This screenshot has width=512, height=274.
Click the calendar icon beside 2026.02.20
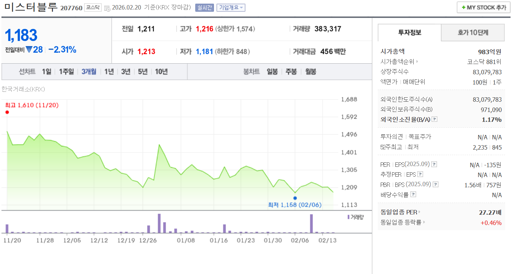[107, 8]
